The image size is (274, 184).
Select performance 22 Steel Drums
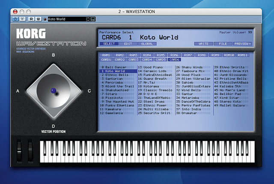pyautogui.click(x=156, y=102)
